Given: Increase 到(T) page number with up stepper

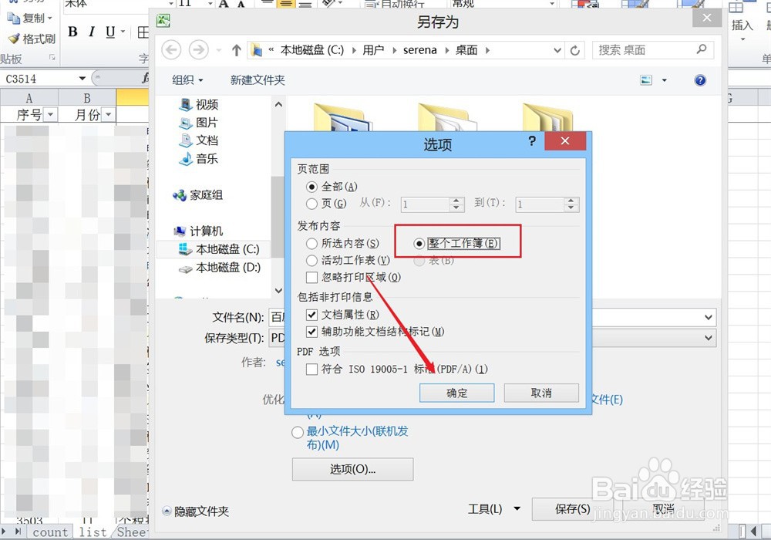Looking at the screenshot, I should pos(570,201).
